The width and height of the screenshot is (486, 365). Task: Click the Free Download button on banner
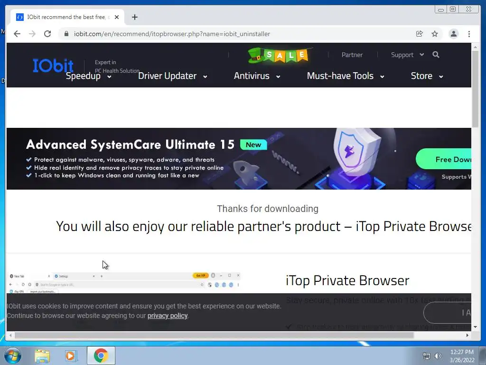[x=444, y=159]
